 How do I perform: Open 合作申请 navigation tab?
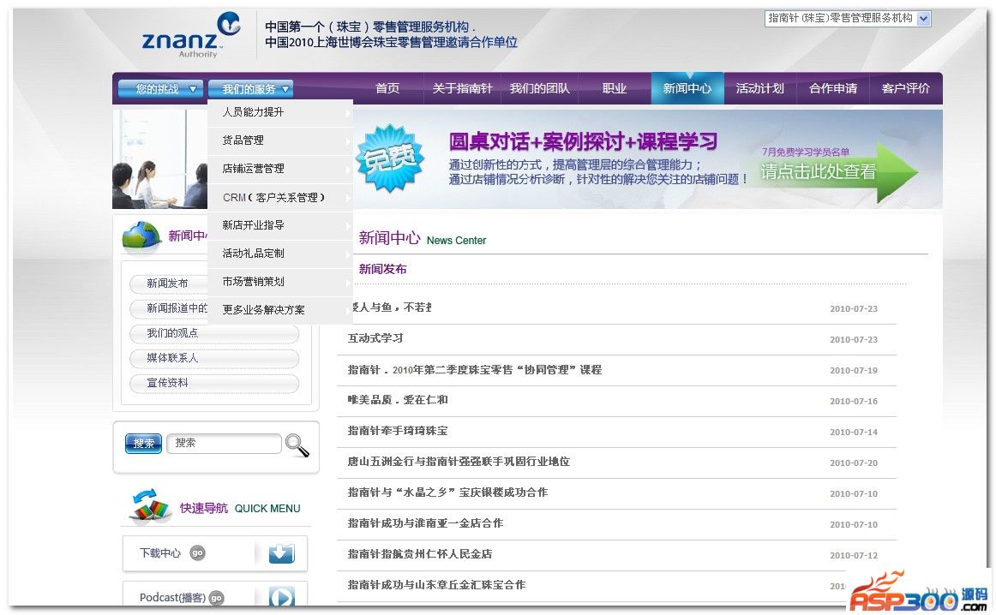coord(833,88)
